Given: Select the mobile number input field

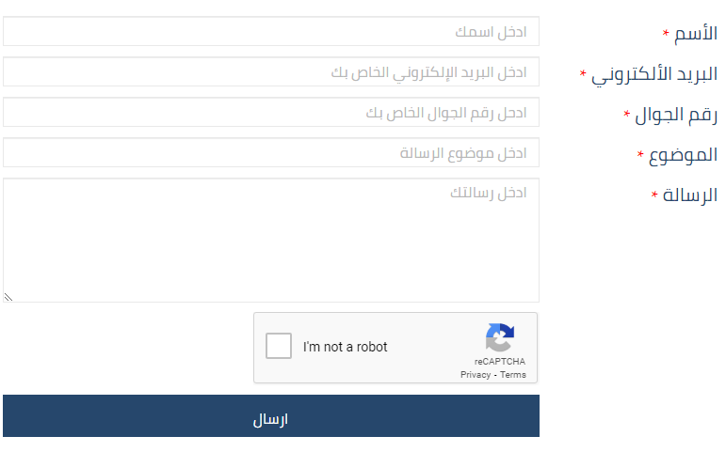Looking at the screenshot, I should pos(271,112).
